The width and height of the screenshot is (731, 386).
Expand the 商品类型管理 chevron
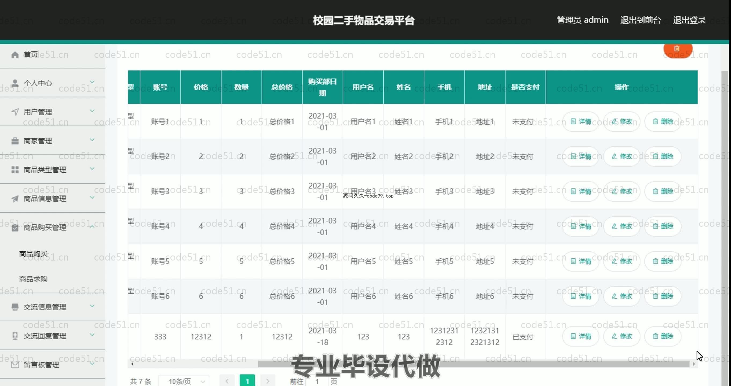pos(92,169)
